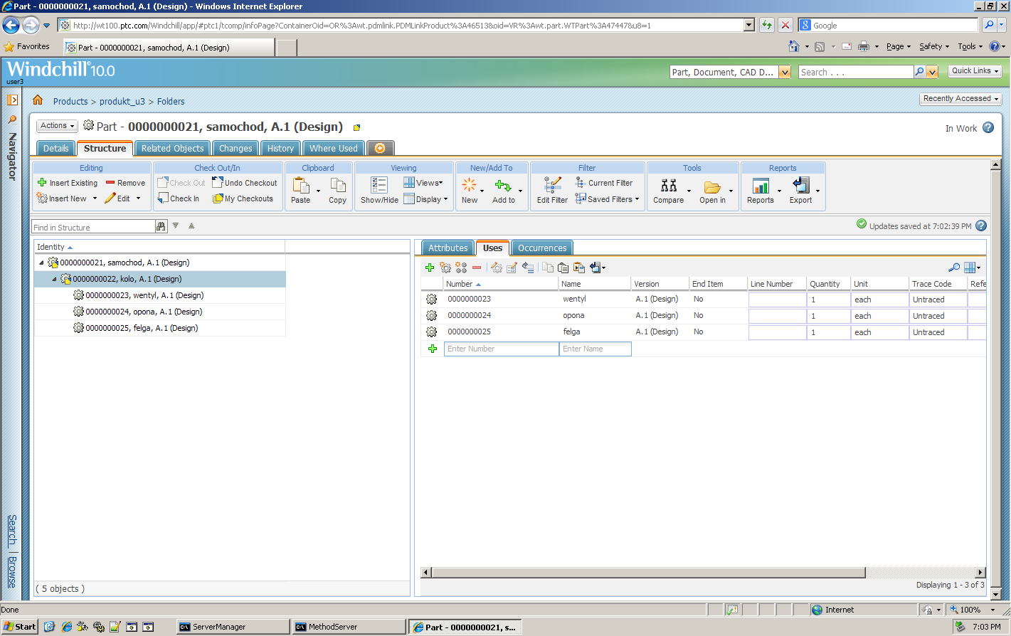1011x636 pixels.
Task: Click the green plus in Uses toolbar
Action: (x=430, y=267)
